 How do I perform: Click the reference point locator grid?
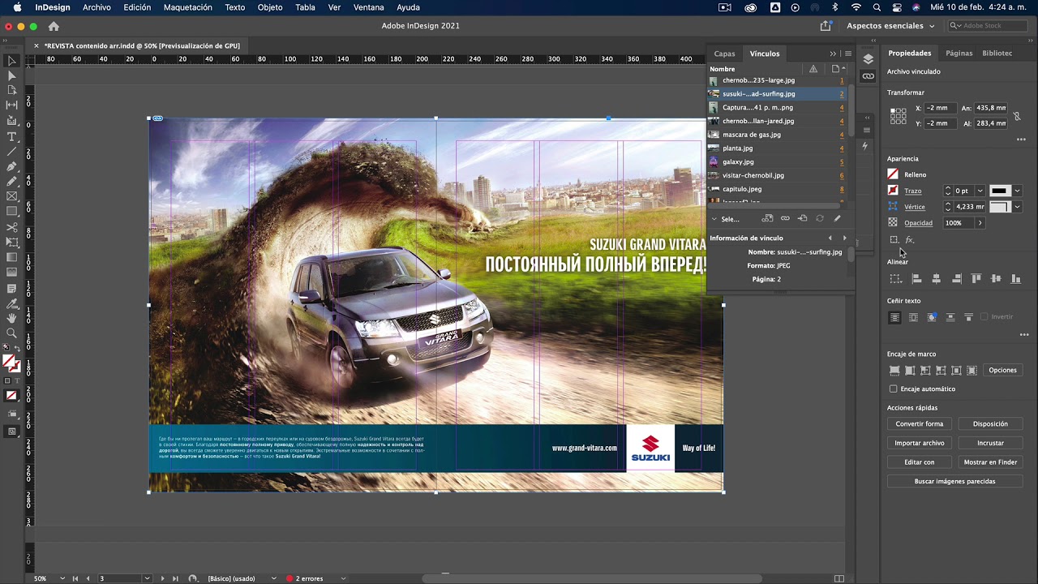click(898, 115)
